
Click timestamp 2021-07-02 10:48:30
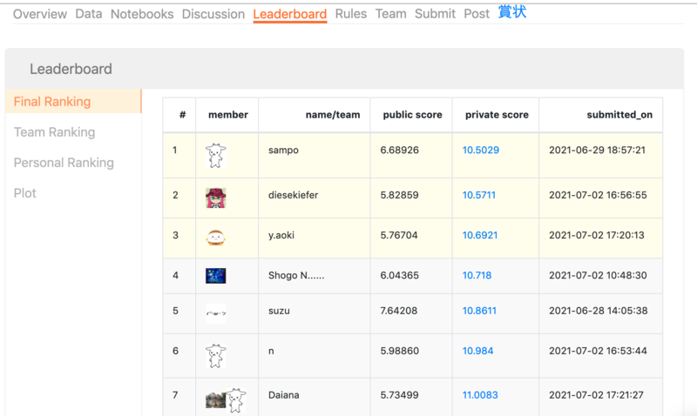pos(598,275)
